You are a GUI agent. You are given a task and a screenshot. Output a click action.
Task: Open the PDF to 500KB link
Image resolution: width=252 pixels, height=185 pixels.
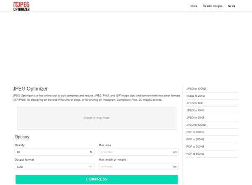click(195, 154)
